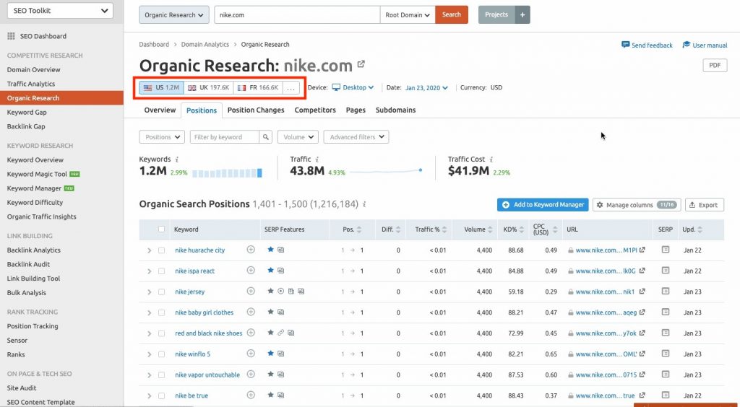Click plus icon for red and black nike shoes
The width and height of the screenshot is (740, 407).
click(x=251, y=333)
